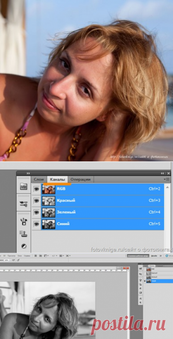The height and width of the screenshot is (339, 173).
Task: Select the Синий channel row
Action: [103, 224]
